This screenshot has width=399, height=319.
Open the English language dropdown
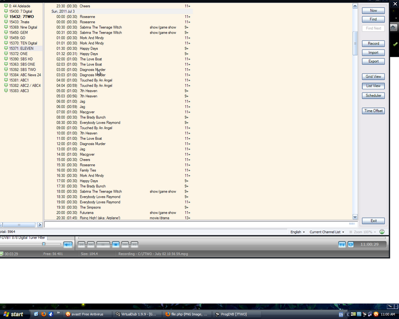pos(297,232)
